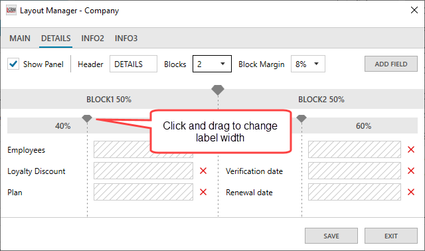Click the LCRM app icon in title bar
Viewport: 425px width, 251px height.
pyautogui.click(x=11, y=11)
